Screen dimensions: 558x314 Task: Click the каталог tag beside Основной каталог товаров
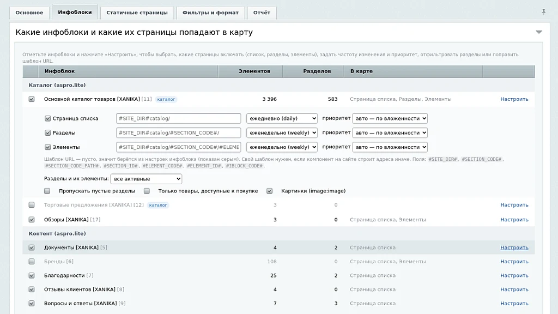coord(166,99)
